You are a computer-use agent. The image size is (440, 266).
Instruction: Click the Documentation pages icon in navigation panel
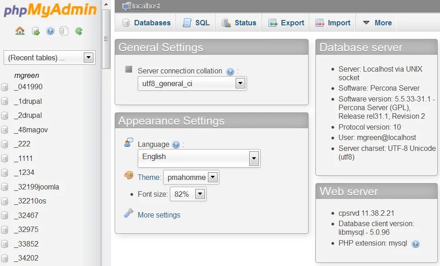pos(64,31)
